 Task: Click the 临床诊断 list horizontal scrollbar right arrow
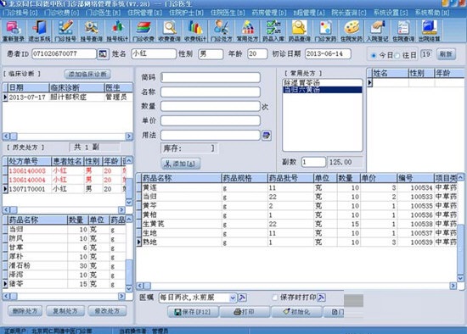pos(129,136)
